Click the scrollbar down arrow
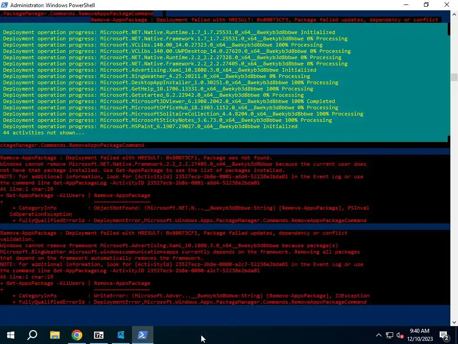This screenshot has height=344, width=458. [x=454, y=322]
